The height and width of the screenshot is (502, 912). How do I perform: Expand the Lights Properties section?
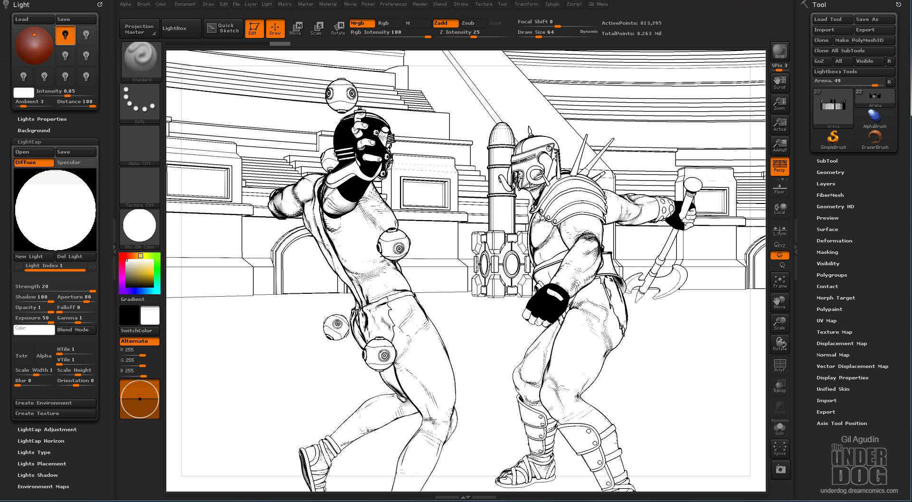click(42, 119)
